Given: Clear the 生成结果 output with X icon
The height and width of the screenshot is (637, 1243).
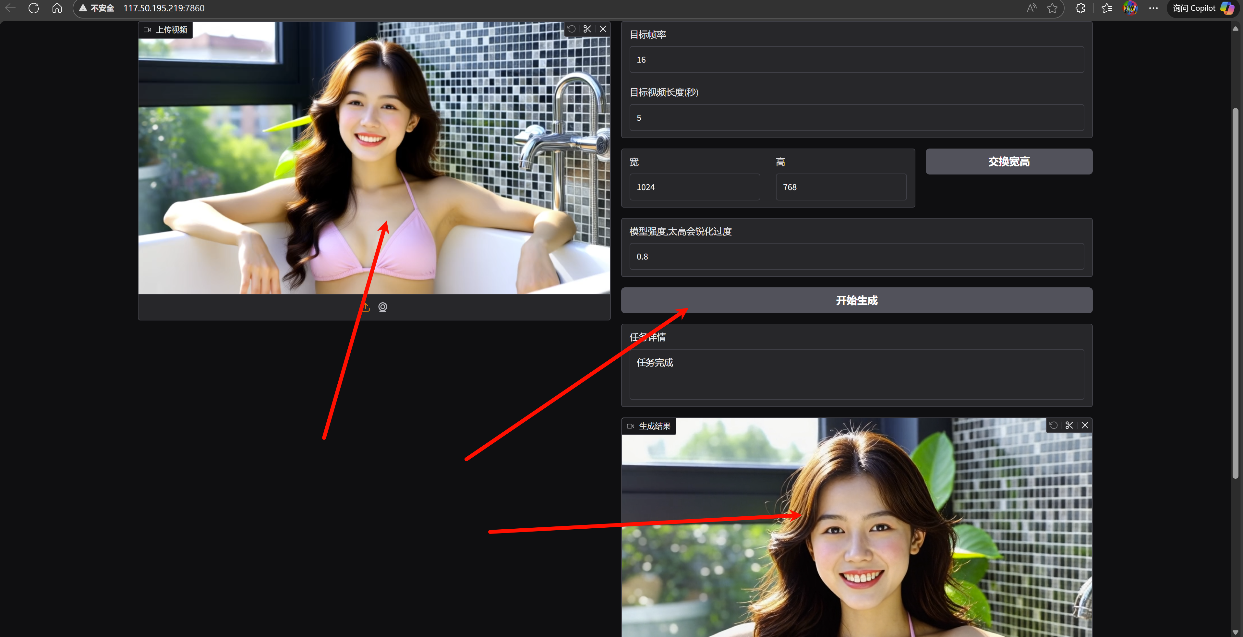Looking at the screenshot, I should (1085, 425).
